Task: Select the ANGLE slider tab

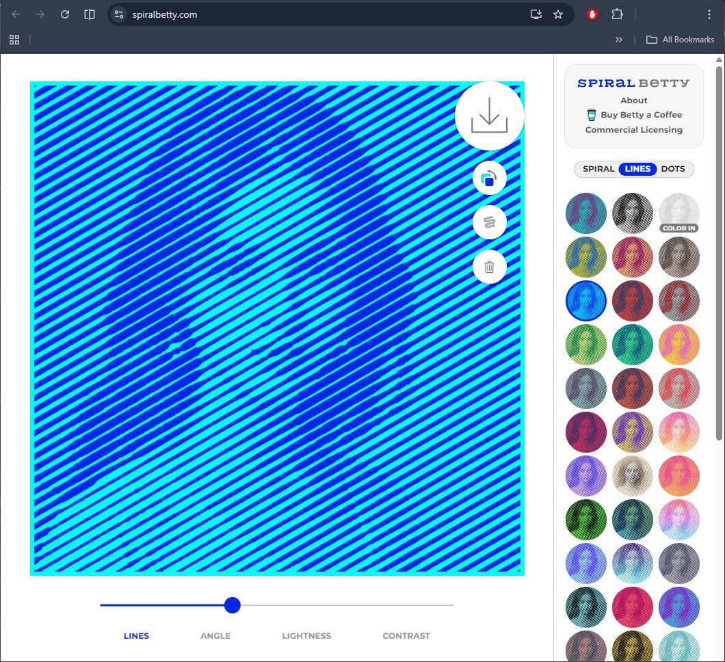Action: [215, 636]
